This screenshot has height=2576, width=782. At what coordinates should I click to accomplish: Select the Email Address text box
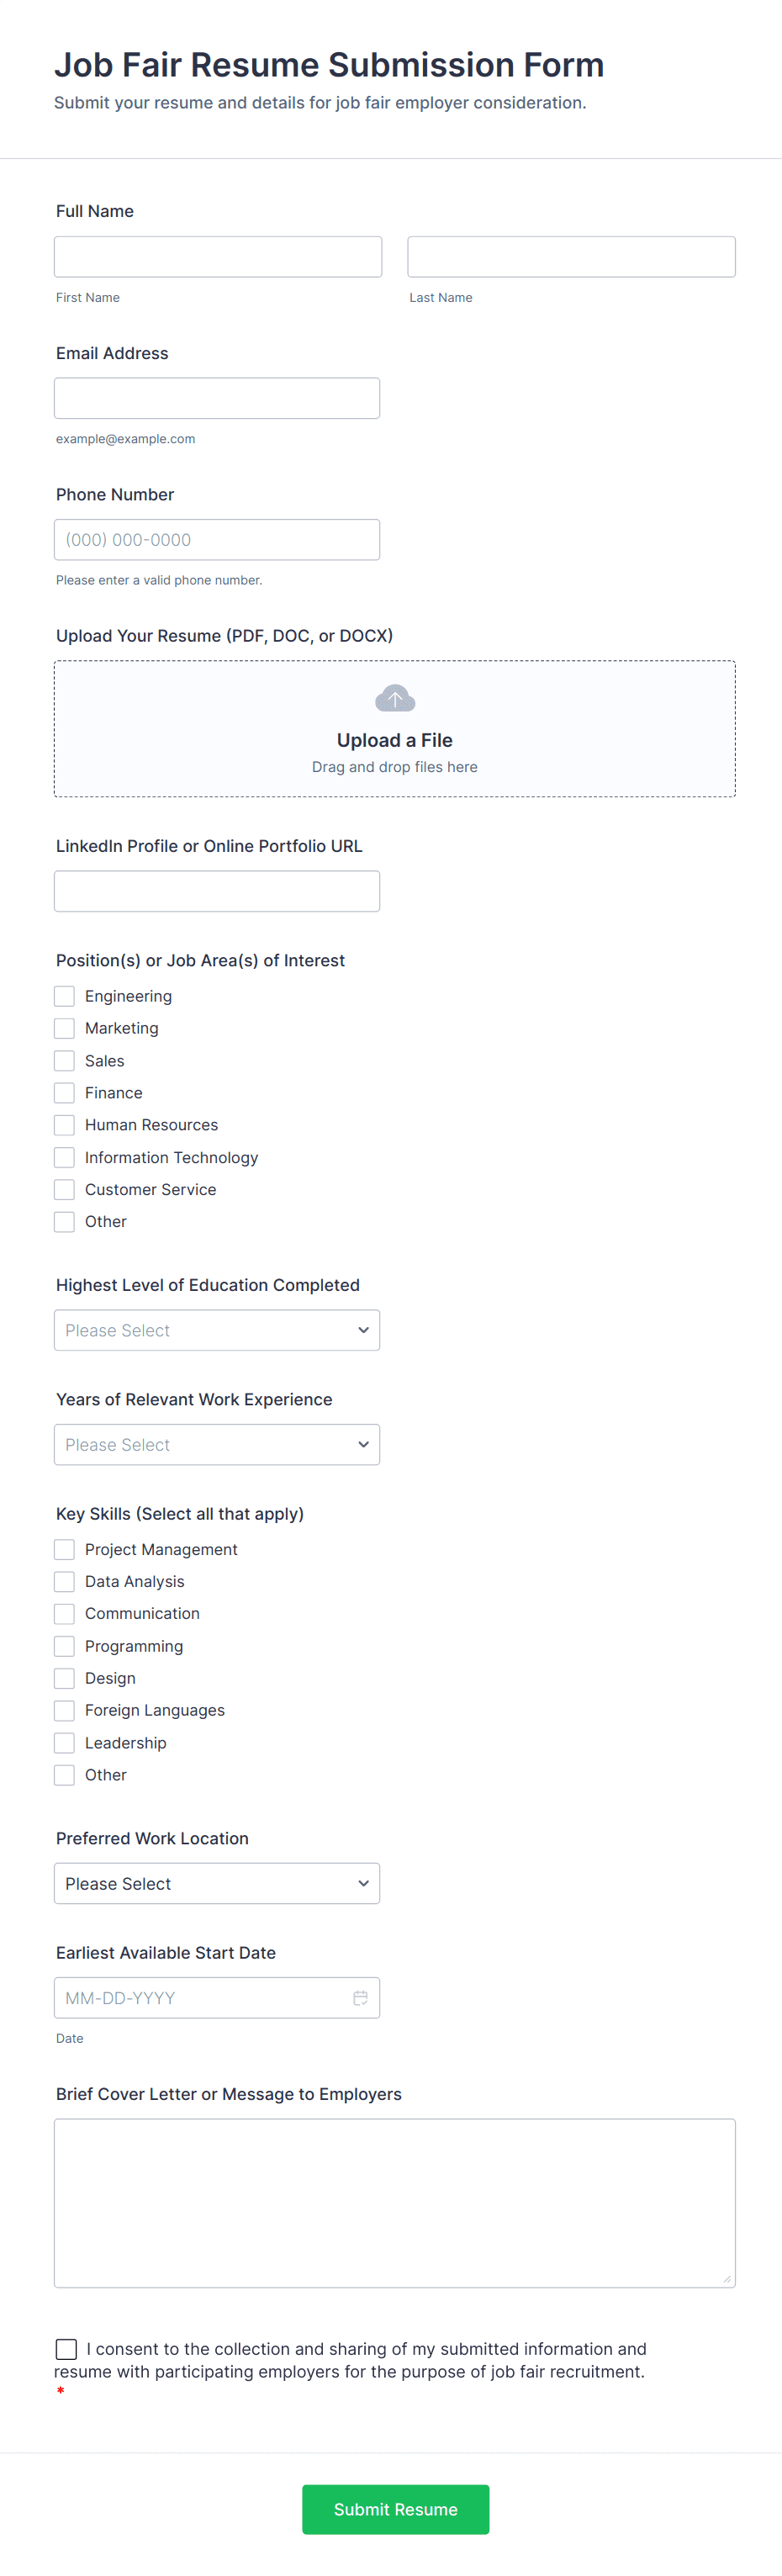[x=217, y=398]
